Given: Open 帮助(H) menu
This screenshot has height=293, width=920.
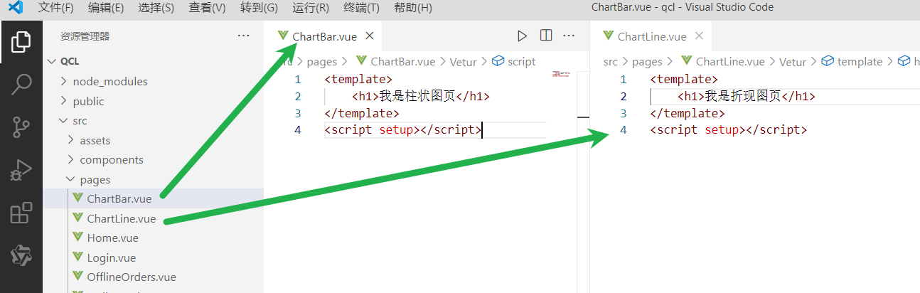Looking at the screenshot, I should (x=412, y=8).
